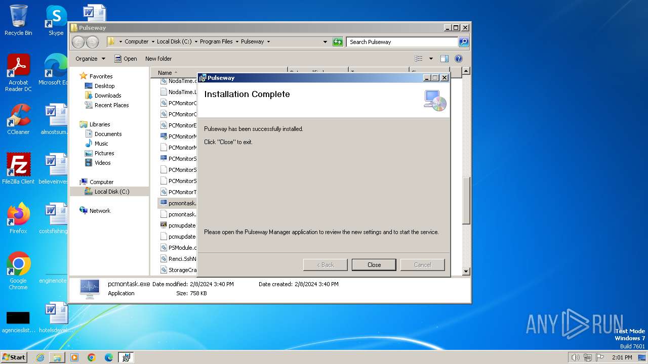
Task: Change view with the views icon
Action: pyautogui.click(x=419, y=59)
